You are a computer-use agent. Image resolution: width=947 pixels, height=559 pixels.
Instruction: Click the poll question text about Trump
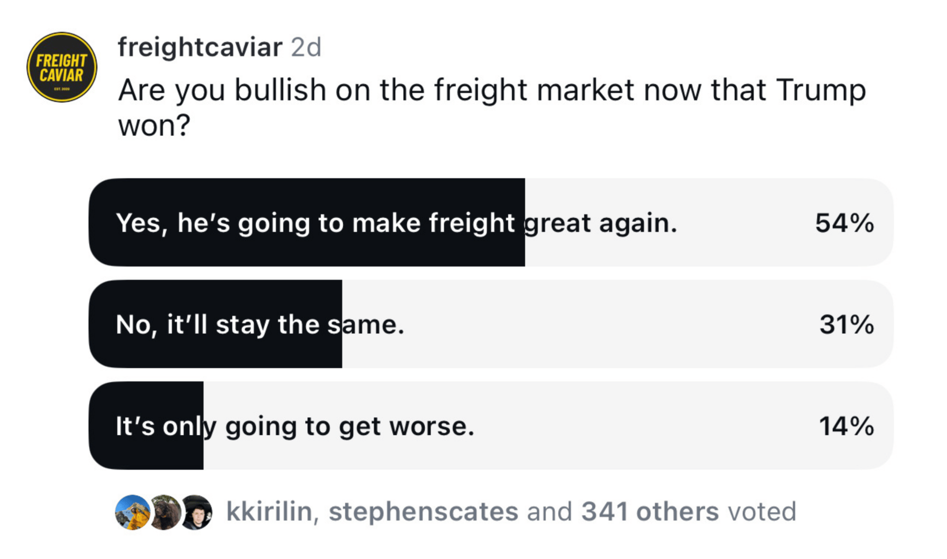(492, 107)
